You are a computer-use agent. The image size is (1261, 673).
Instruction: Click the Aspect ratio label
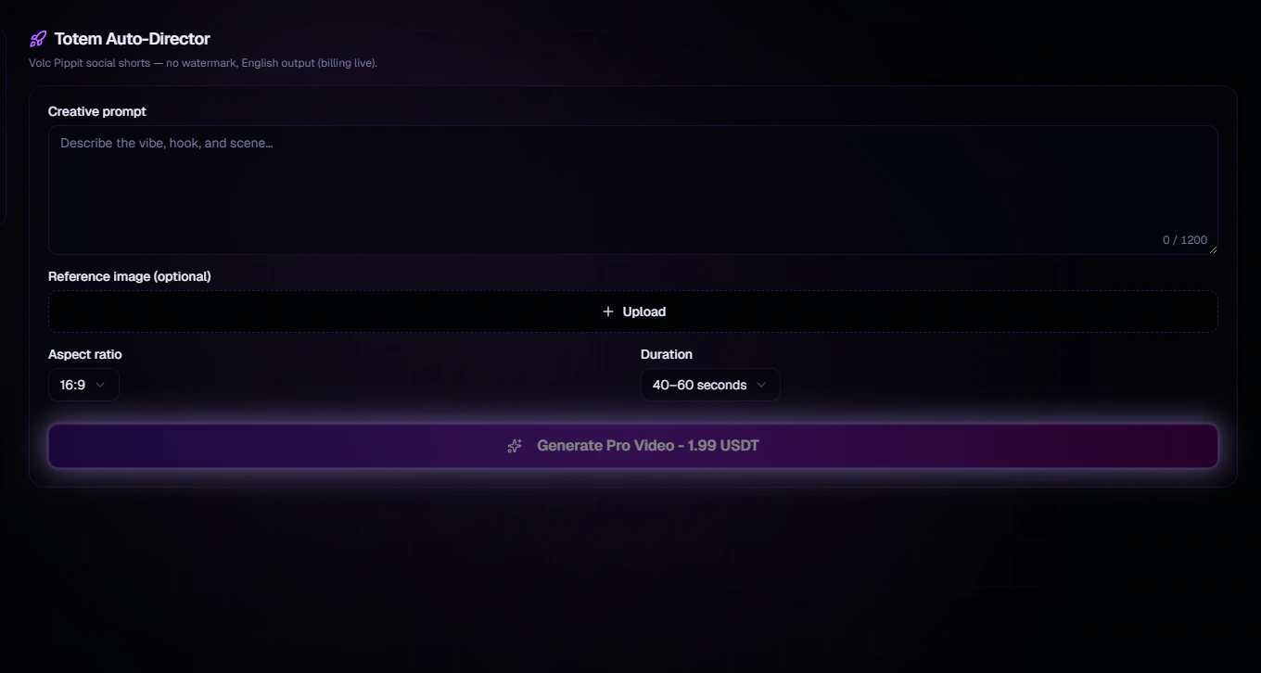(x=85, y=354)
